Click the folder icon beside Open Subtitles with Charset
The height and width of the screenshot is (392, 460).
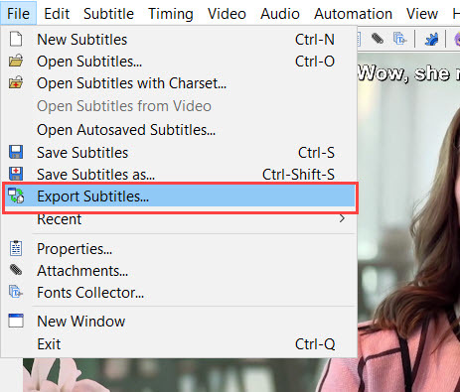pyautogui.click(x=16, y=82)
